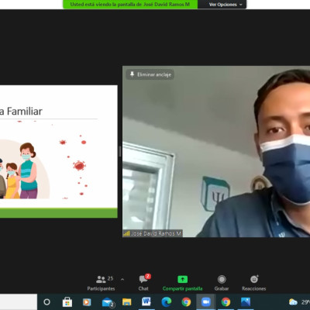
Task: Open the Participantes panel
Action: (x=101, y=283)
